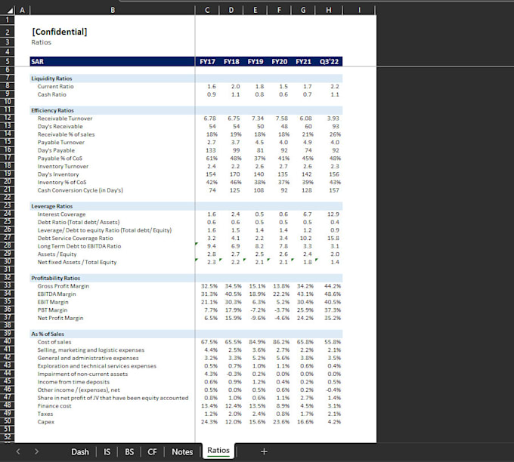Click the [Confidential] title cell
Screen dimensions: 514x462
[x=60, y=32]
